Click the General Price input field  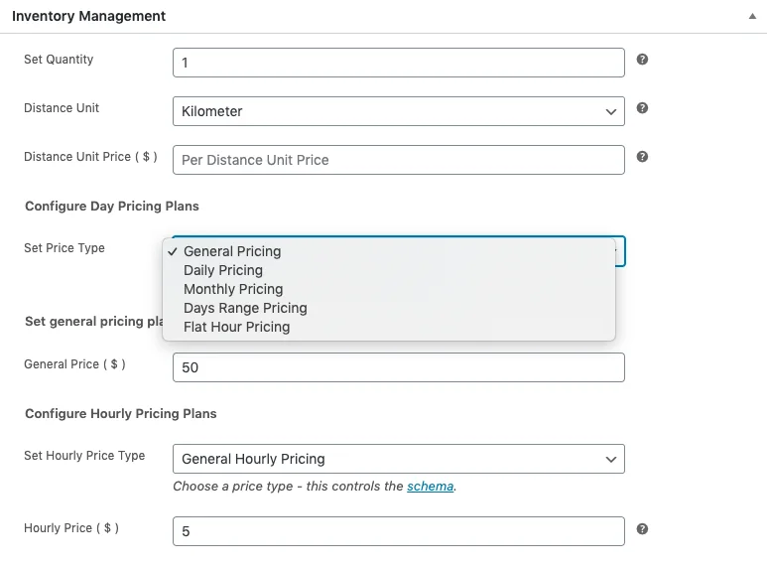pyautogui.click(x=398, y=367)
